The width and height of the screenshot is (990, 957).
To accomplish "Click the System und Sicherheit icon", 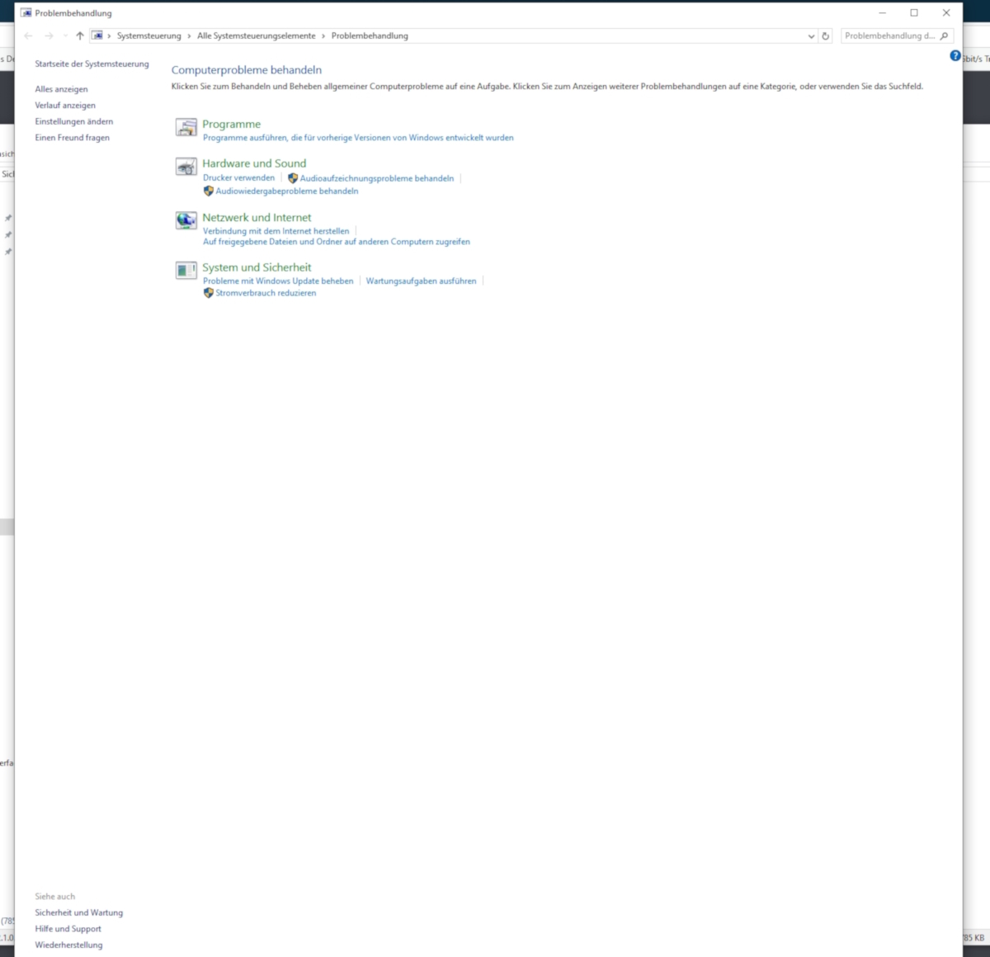I will click(186, 271).
